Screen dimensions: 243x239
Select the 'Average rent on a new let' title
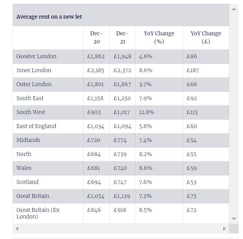[x=49, y=17]
